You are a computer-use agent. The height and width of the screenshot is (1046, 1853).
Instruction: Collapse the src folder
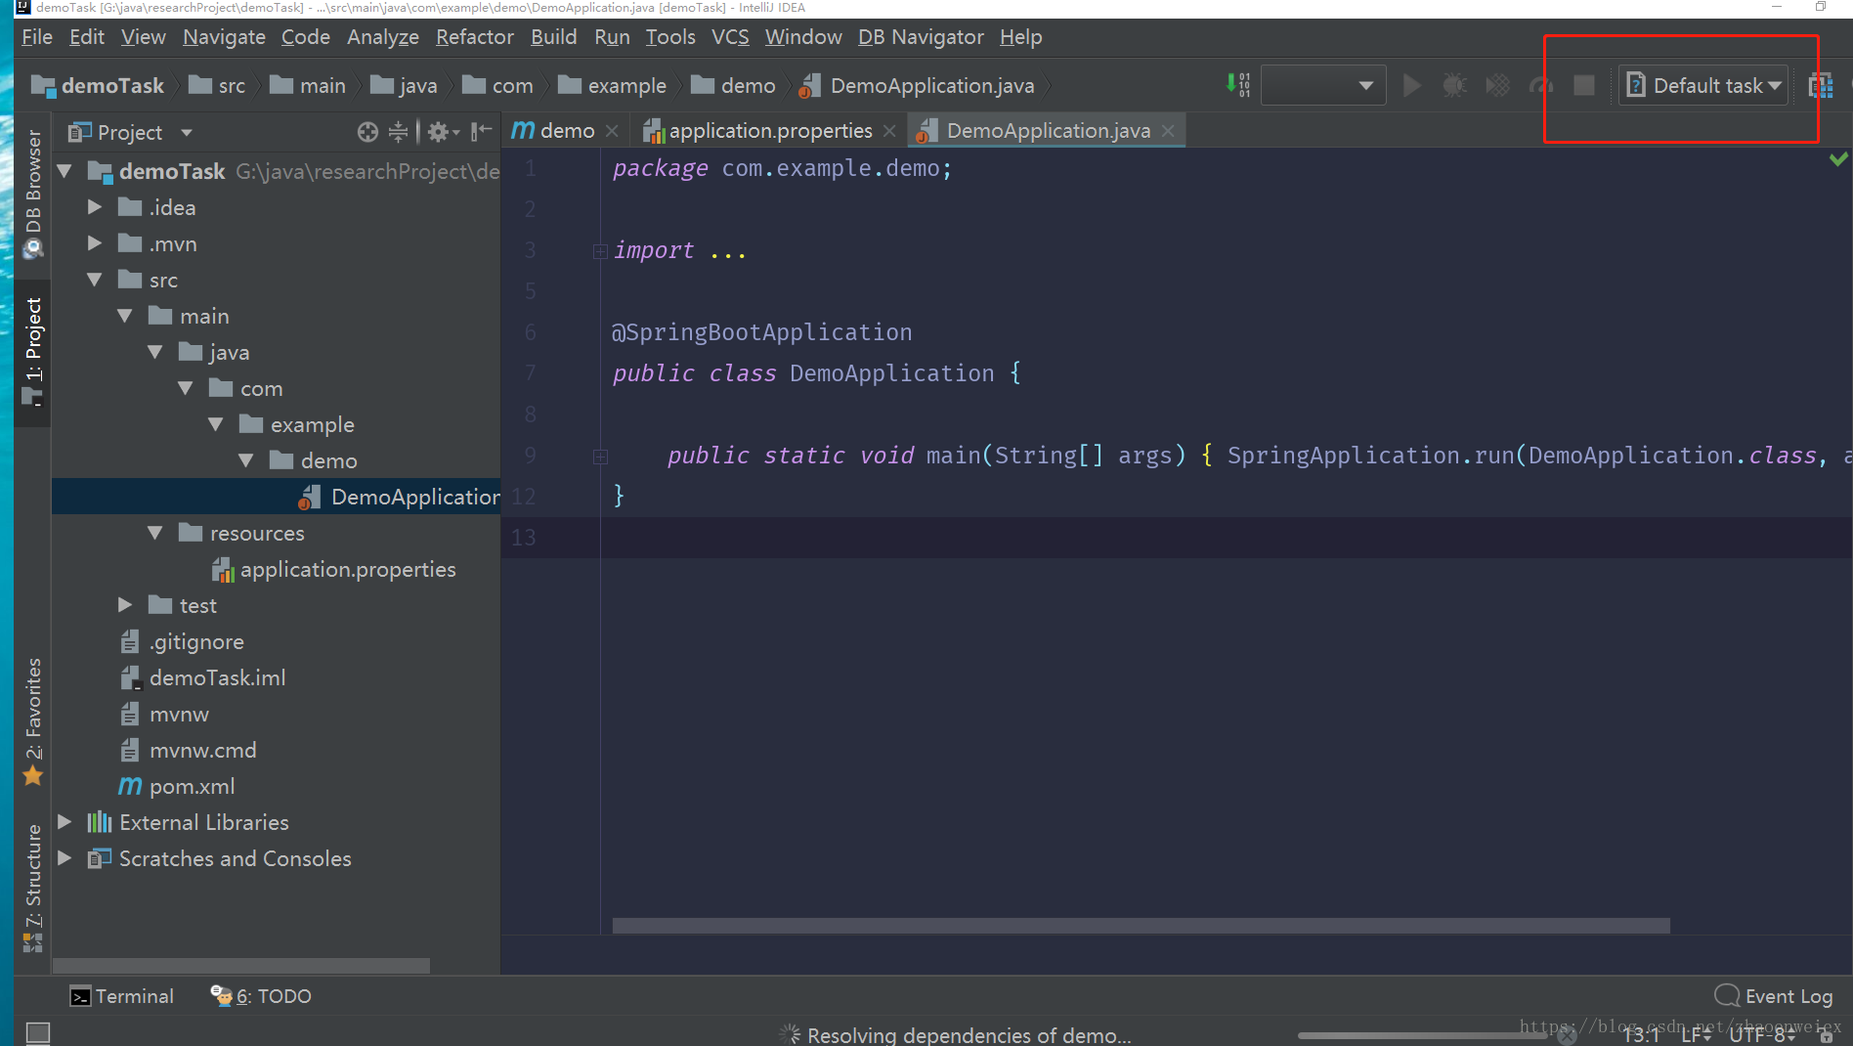pyautogui.click(x=95, y=280)
